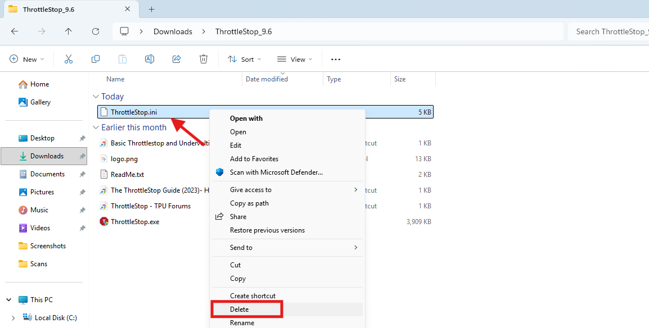
Task: Open the See more ellipsis menu
Action: pyautogui.click(x=336, y=60)
